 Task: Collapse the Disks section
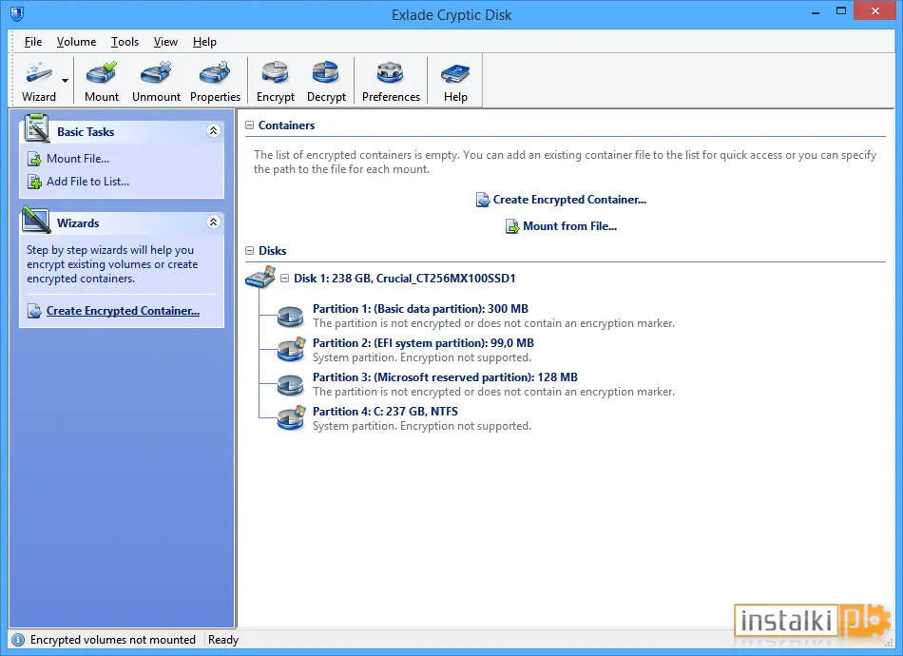pyautogui.click(x=249, y=251)
